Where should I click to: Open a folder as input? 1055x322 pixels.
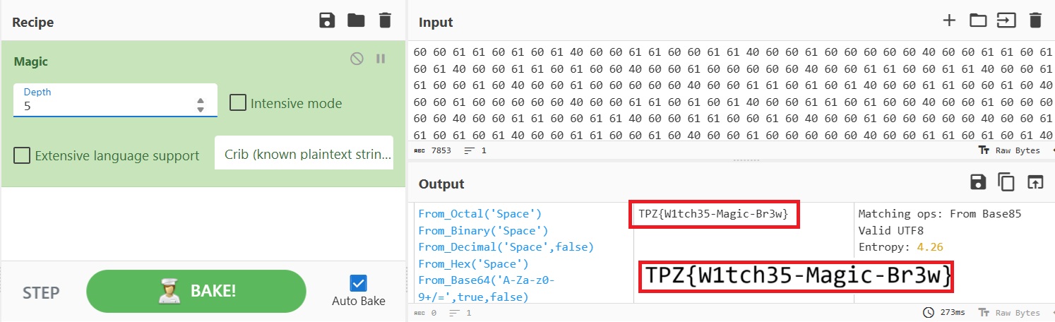click(977, 20)
